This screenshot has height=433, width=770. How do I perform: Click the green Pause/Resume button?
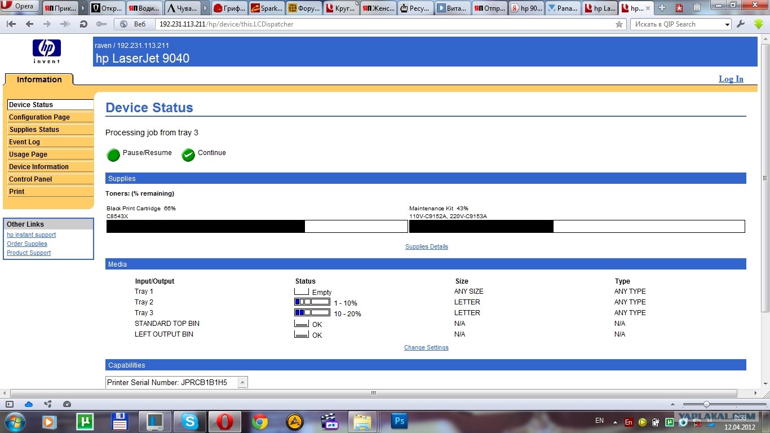coord(114,155)
